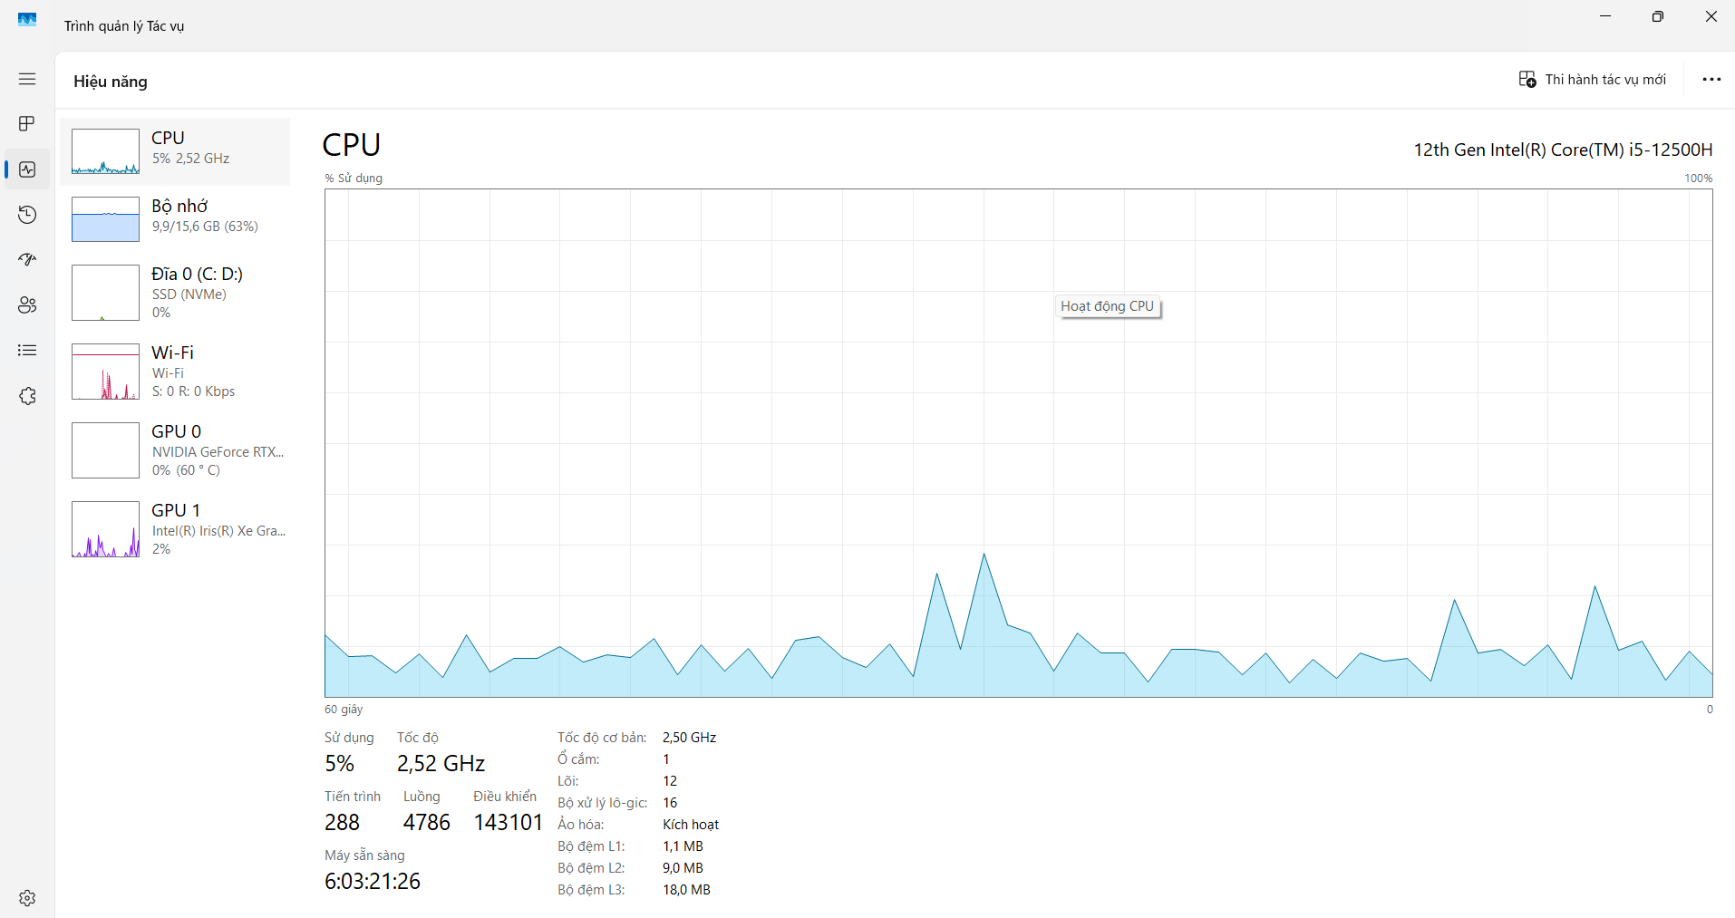Click the 'Trình quản lý Tác vụ' window title

[x=124, y=26]
